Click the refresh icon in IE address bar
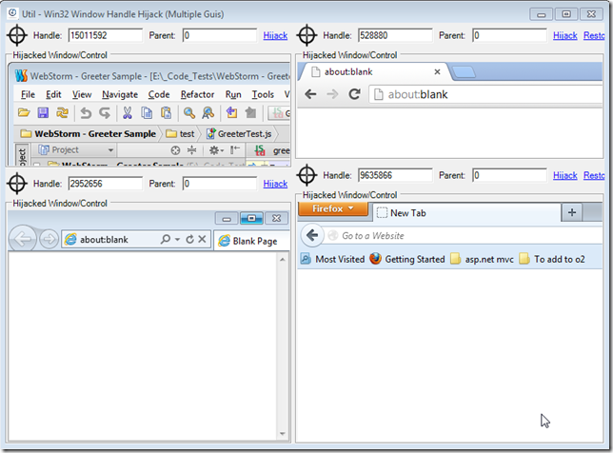613x453 pixels. coord(190,239)
